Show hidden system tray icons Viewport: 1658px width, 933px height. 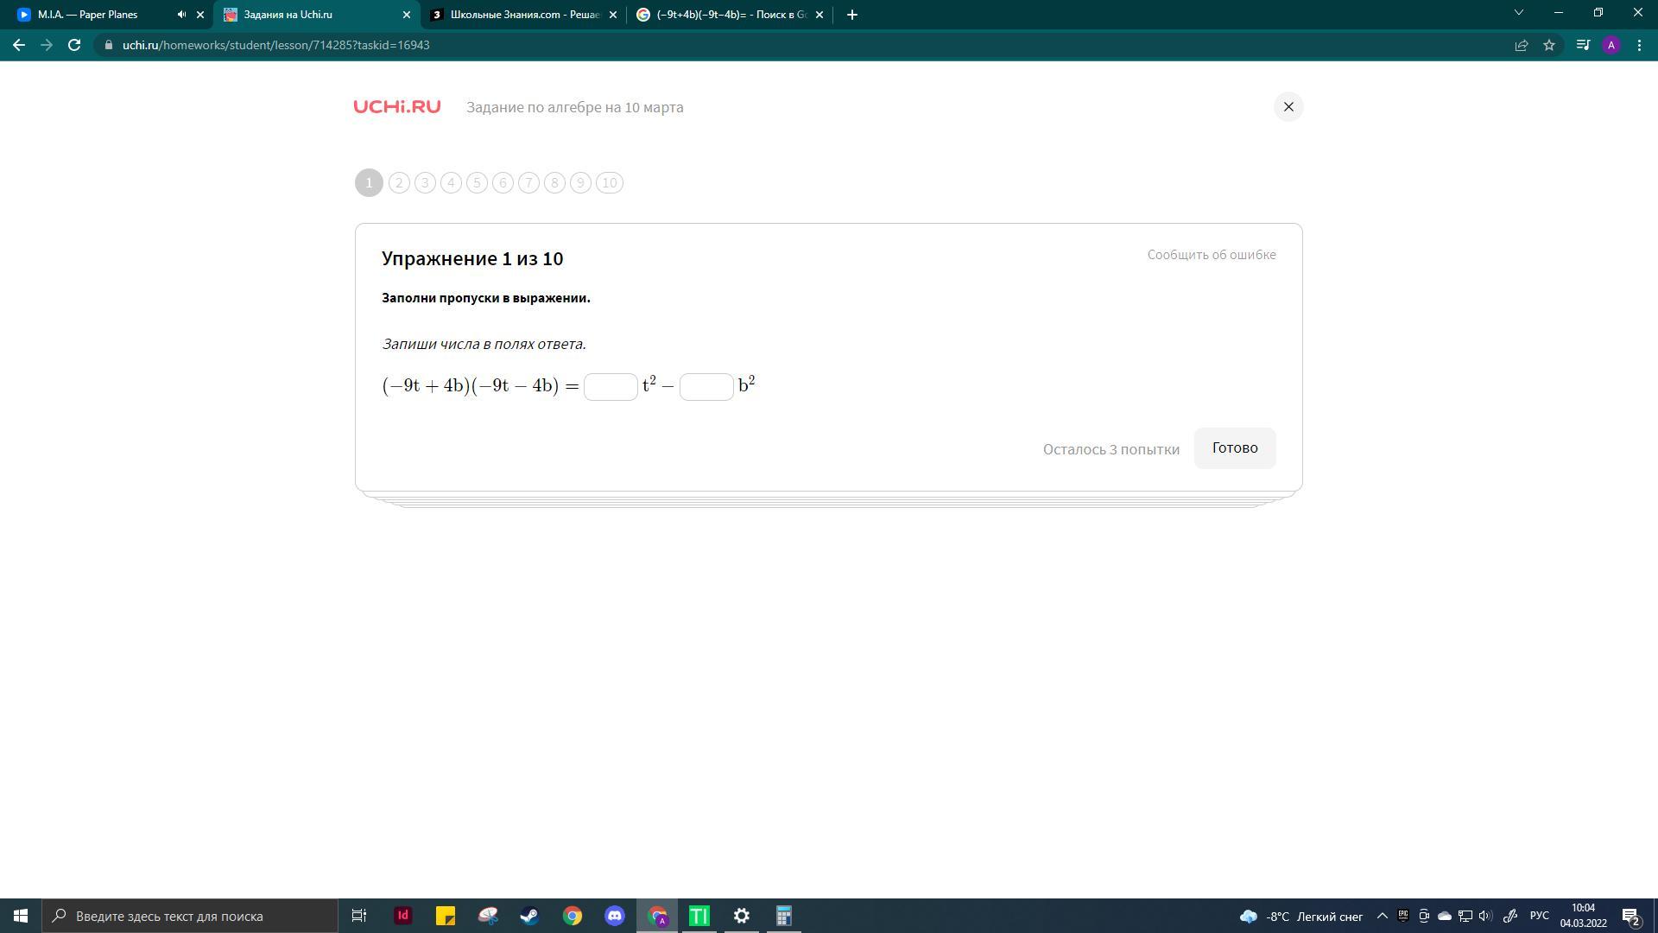[x=1382, y=916]
